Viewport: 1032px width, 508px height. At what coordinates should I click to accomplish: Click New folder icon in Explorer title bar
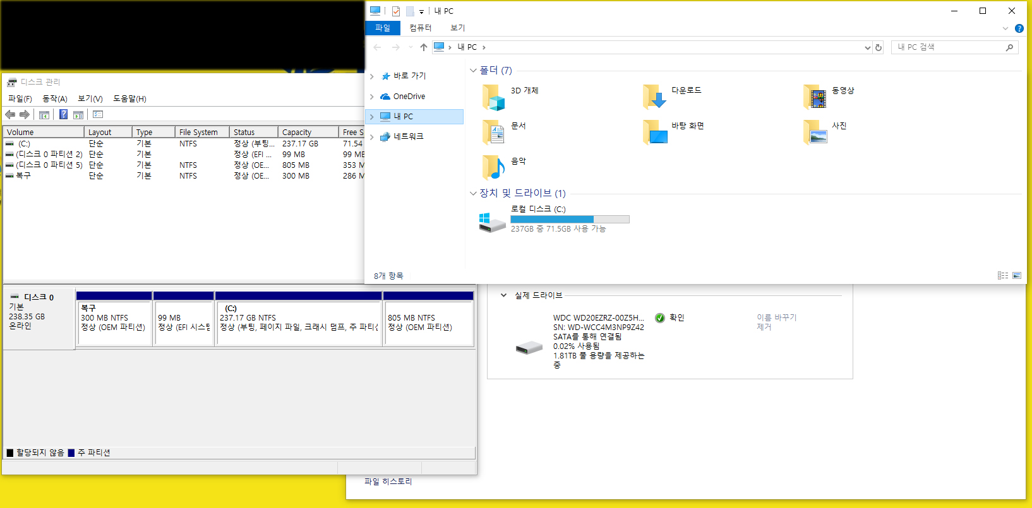tap(410, 11)
